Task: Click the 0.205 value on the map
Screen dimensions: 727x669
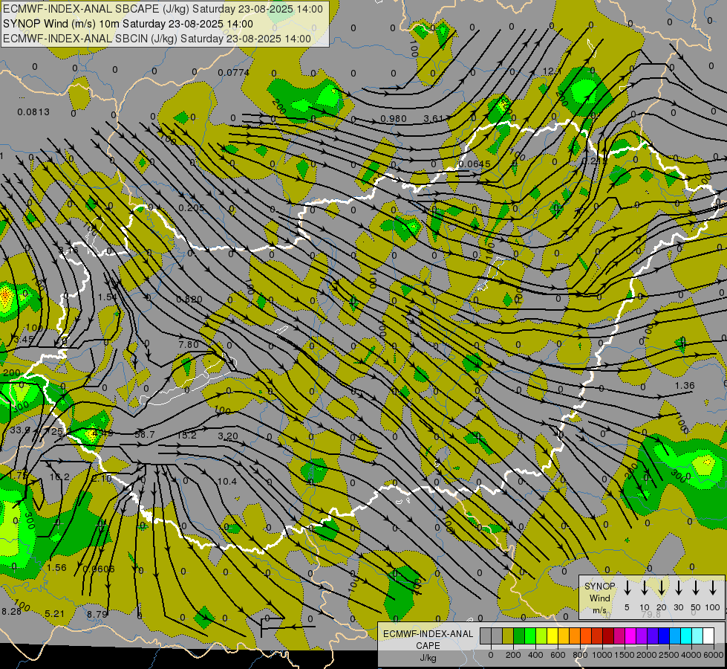Action: [x=191, y=207]
